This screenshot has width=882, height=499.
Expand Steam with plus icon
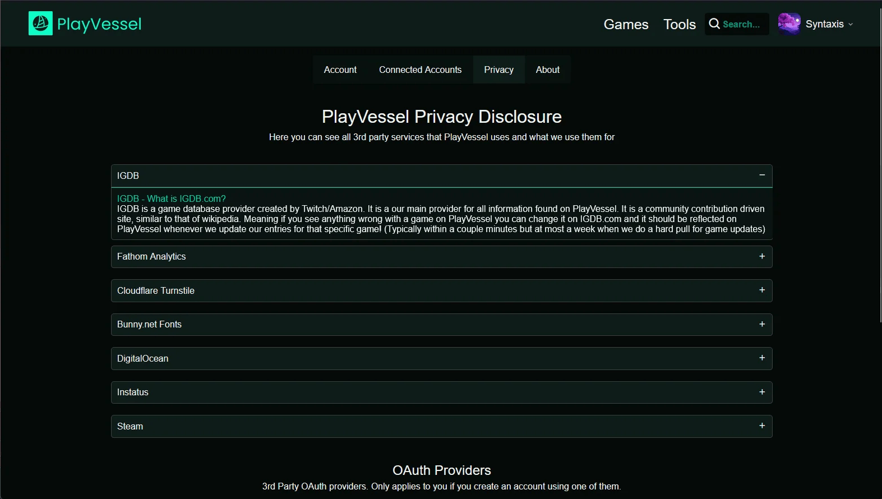pyautogui.click(x=762, y=426)
